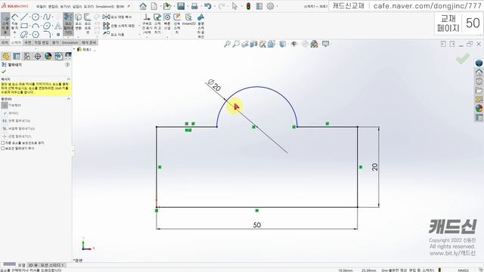Image resolution: width=484 pixels, height=272 pixels.
Task: Click the Mirror Entities icon
Action: click(x=106, y=17)
